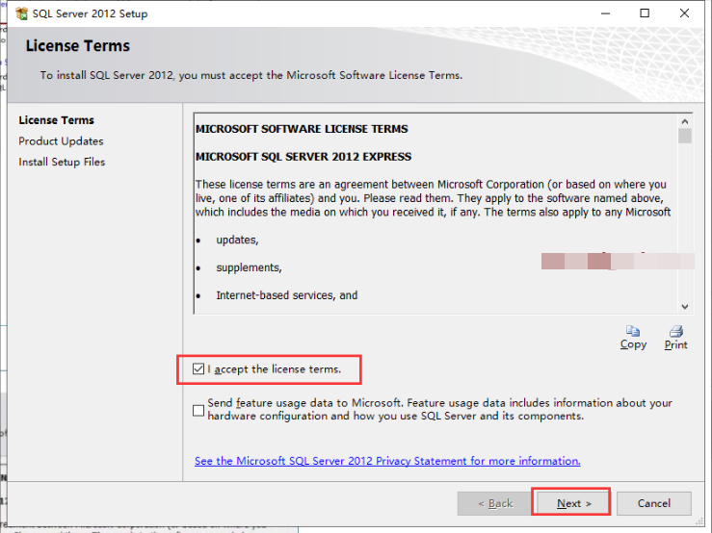
Task: Select the Install Setup Files step
Action: point(62,162)
